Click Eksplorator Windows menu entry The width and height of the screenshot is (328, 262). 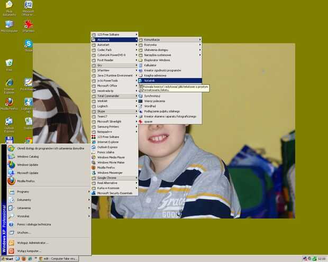pos(170,60)
